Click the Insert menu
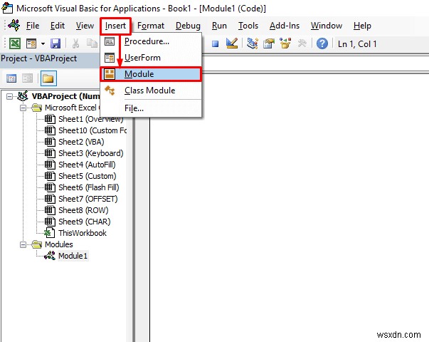Screen dimensions: 429x342 coord(115,26)
